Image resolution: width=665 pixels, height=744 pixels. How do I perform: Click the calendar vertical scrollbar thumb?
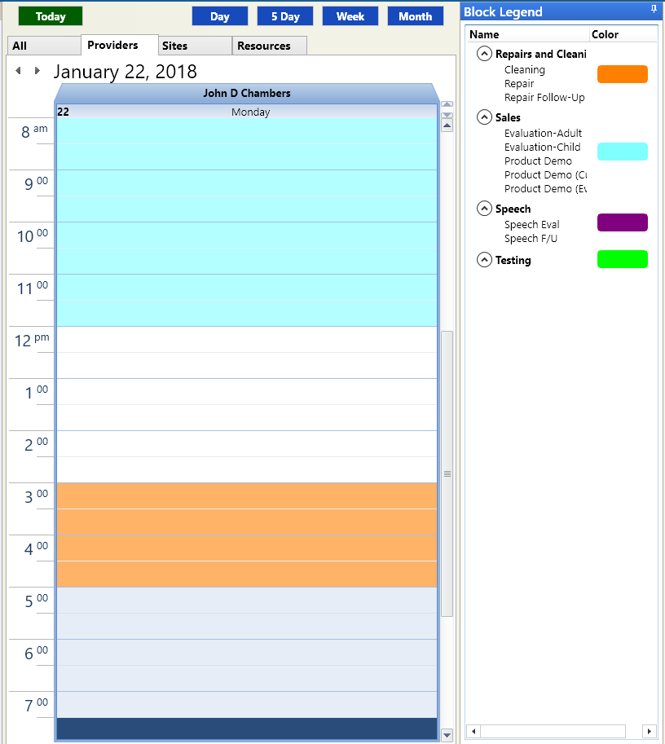(x=447, y=473)
